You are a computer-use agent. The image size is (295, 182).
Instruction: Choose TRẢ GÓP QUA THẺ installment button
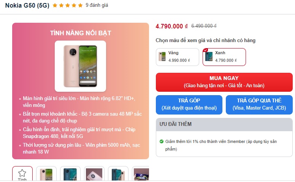coord(259,104)
